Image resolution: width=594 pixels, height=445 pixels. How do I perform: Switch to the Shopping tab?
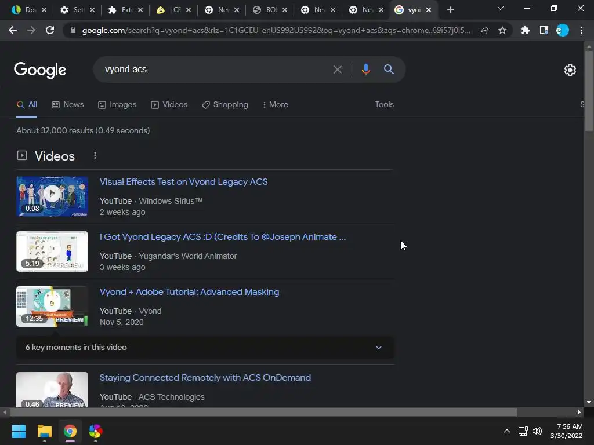225,105
